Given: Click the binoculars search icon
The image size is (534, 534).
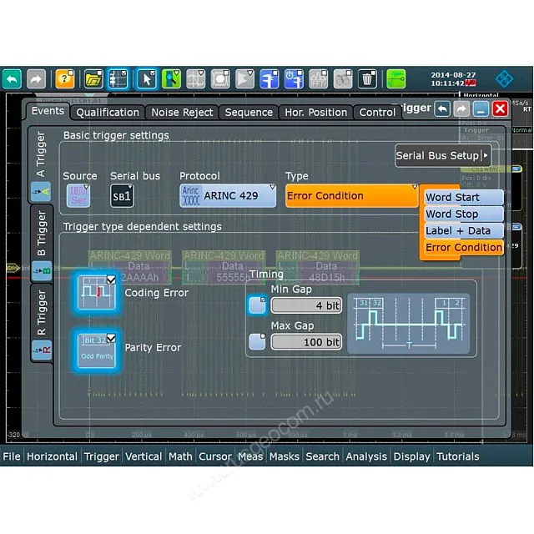Looking at the screenshot, I should [343, 79].
